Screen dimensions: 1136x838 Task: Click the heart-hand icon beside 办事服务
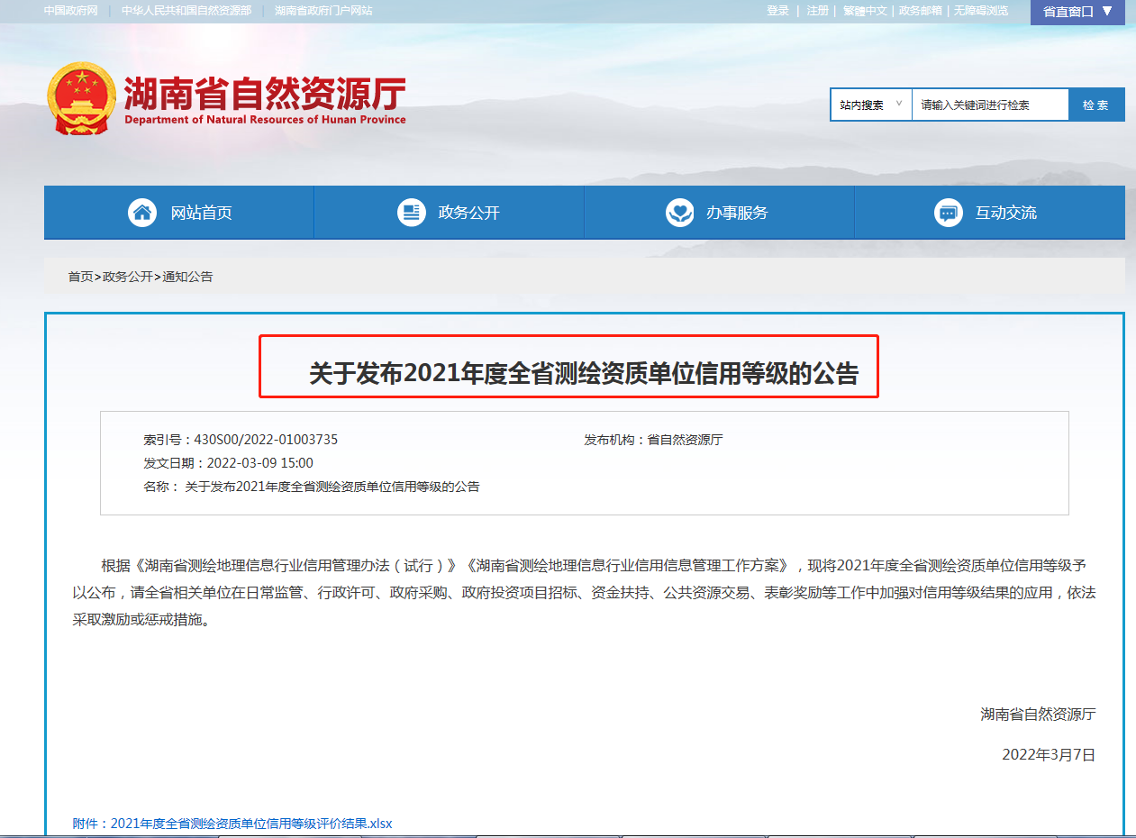point(679,213)
